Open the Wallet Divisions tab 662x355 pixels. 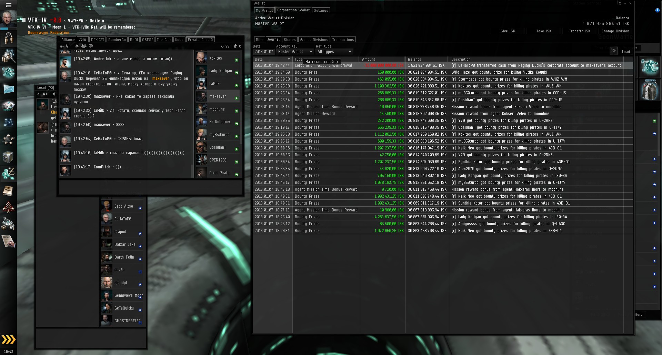(314, 40)
